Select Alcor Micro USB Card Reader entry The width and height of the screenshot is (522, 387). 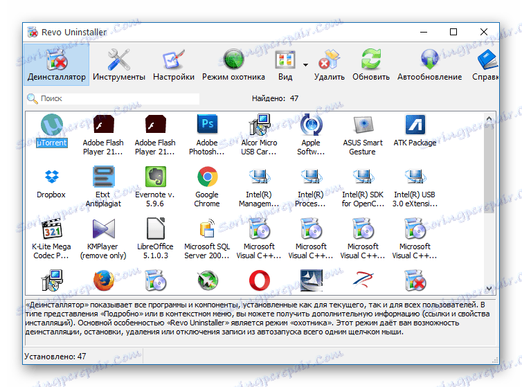coord(259,135)
